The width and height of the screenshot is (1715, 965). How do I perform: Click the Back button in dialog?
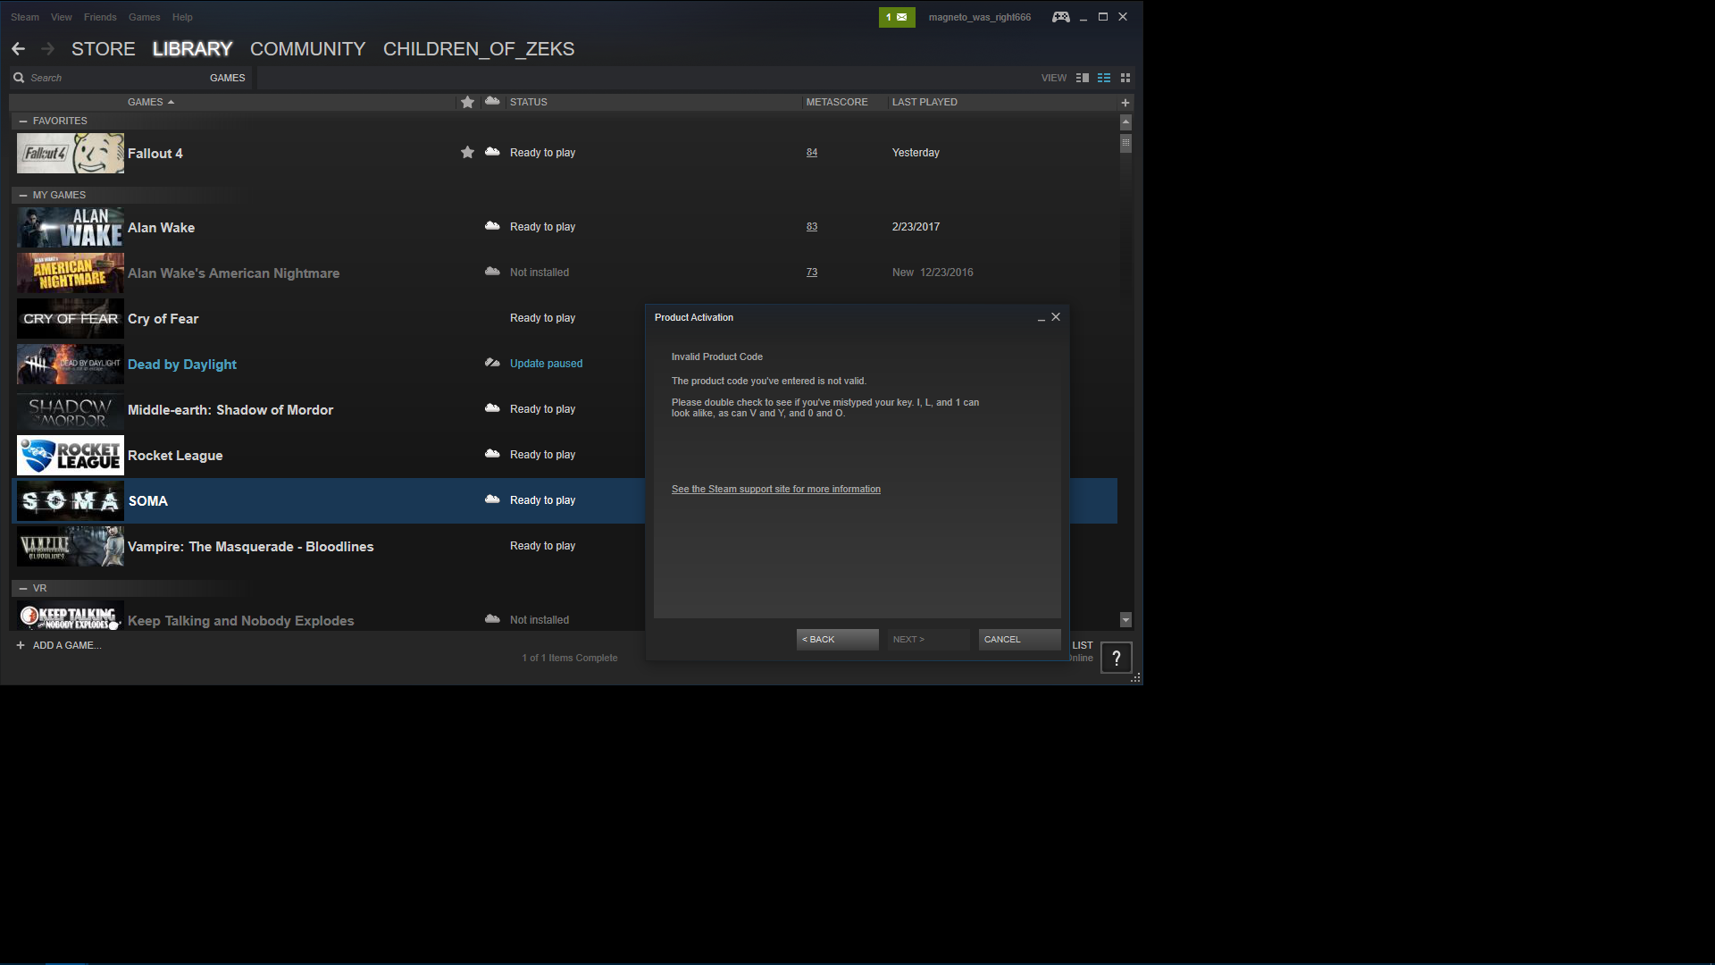coord(838,639)
